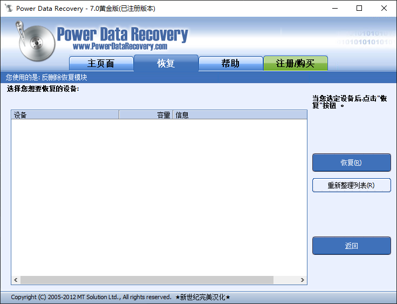The height and width of the screenshot is (304, 397).
Task: Sort by the 设备 column header
Action: tap(65, 115)
